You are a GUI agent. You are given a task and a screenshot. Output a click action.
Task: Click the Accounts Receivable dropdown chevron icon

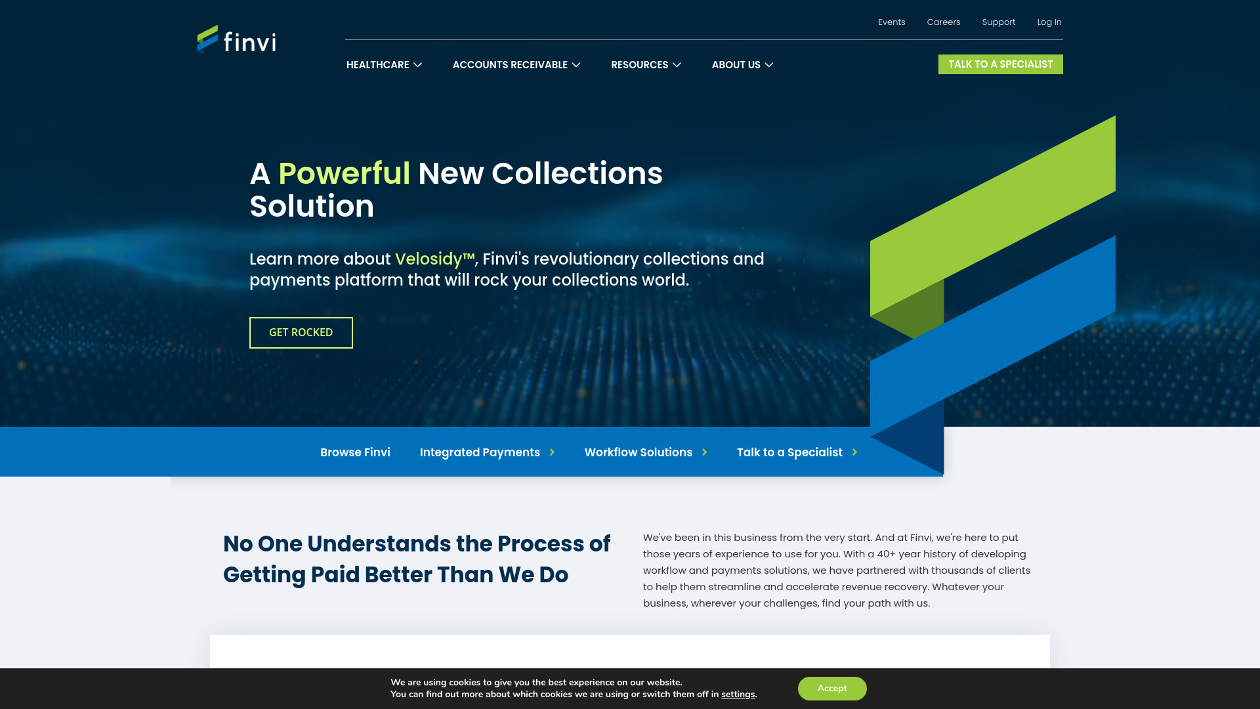(576, 65)
